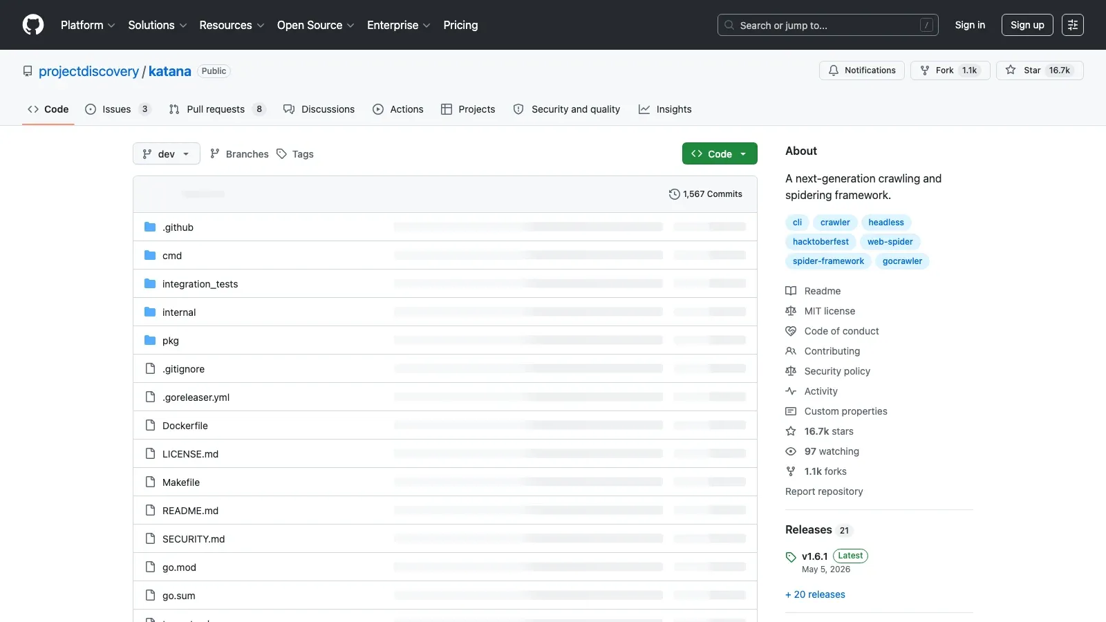Open the green Code dropdown button
The image size is (1106, 622).
(x=720, y=153)
